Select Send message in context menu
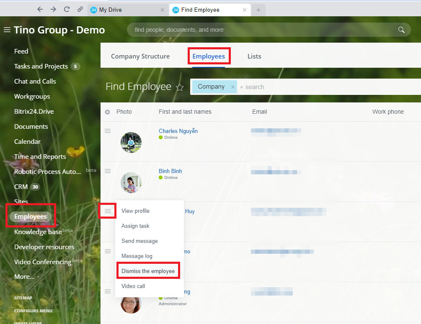This screenshot has height=324, width=421. 150,241
